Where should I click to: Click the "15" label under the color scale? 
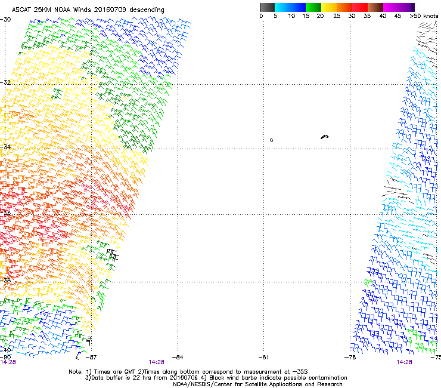pyautogui.click(x=306, y=16)
